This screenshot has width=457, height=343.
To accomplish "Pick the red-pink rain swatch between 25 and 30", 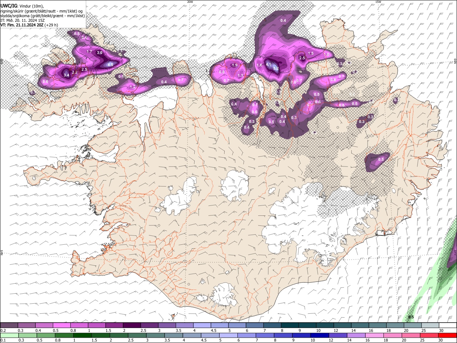I will [x=430, y=335].
